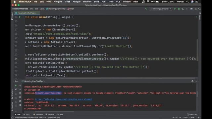212x119 pixels.
Task: Start debugging with the toolbar bug icon
Action: [x=179, y=9]
